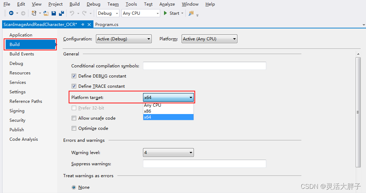This screenshot has width=366, height=193.
Task: Click the Navigate Forward arrow icon
Action: click(23, 13)
